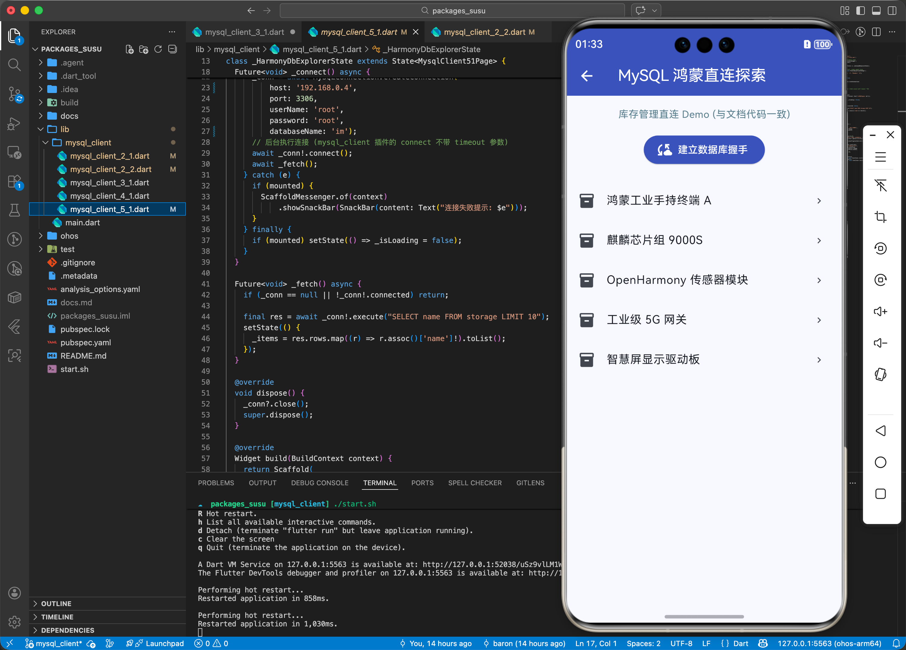Screen dimensions: 906x650
Task: Open the DEBUG CONSOLE panel tab
Action: click(319, 483)
